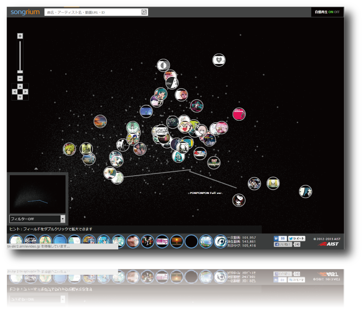The height and width of the screenshot is (317, 363).
Task: Collapse minimap panel using top triangle
Action: [x=36, y=168]
